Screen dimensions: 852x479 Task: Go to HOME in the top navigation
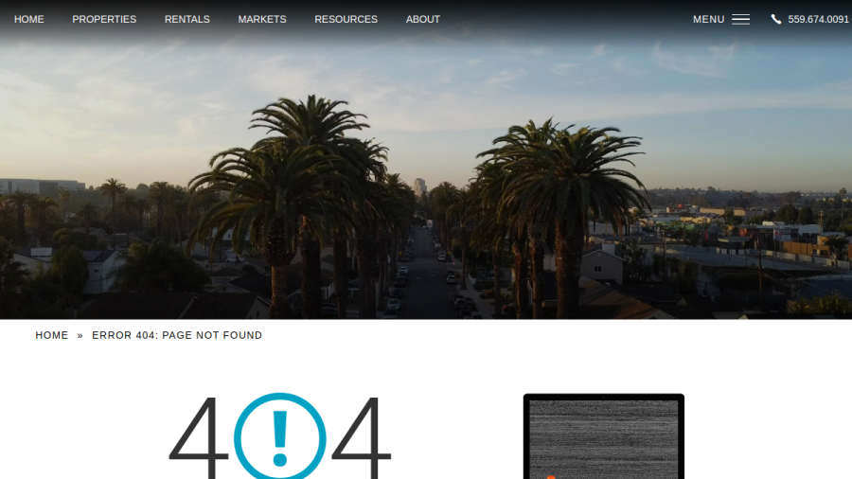pyautogui.click(x=28, y=20)
